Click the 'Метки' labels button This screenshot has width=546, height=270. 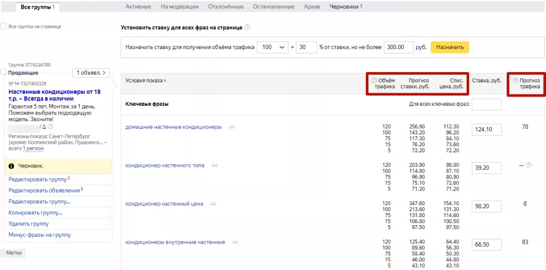coord(14,253)
